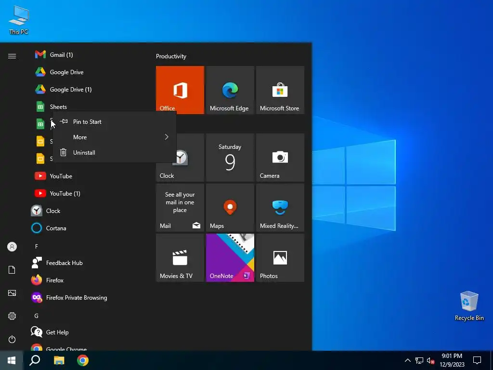Select the This PC desktop icon

pos(19,20)
